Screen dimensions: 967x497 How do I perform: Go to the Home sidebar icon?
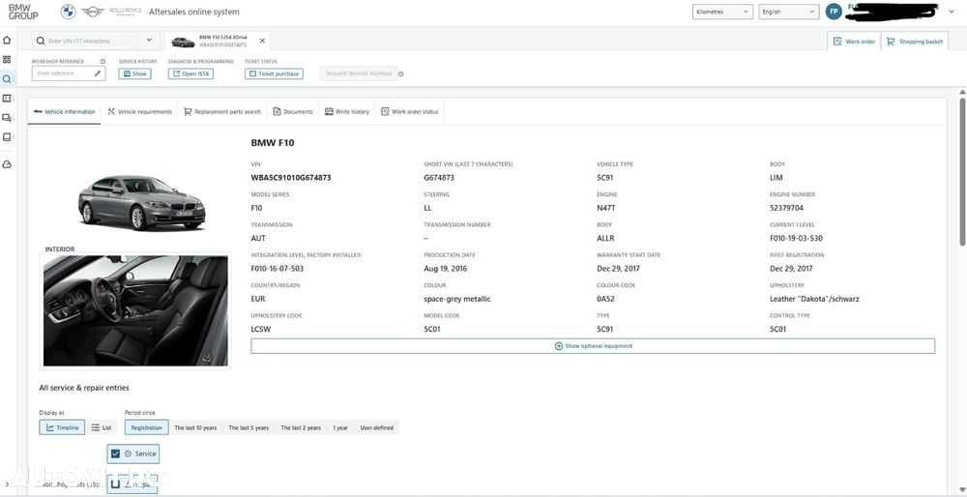[x=7, y=40]
